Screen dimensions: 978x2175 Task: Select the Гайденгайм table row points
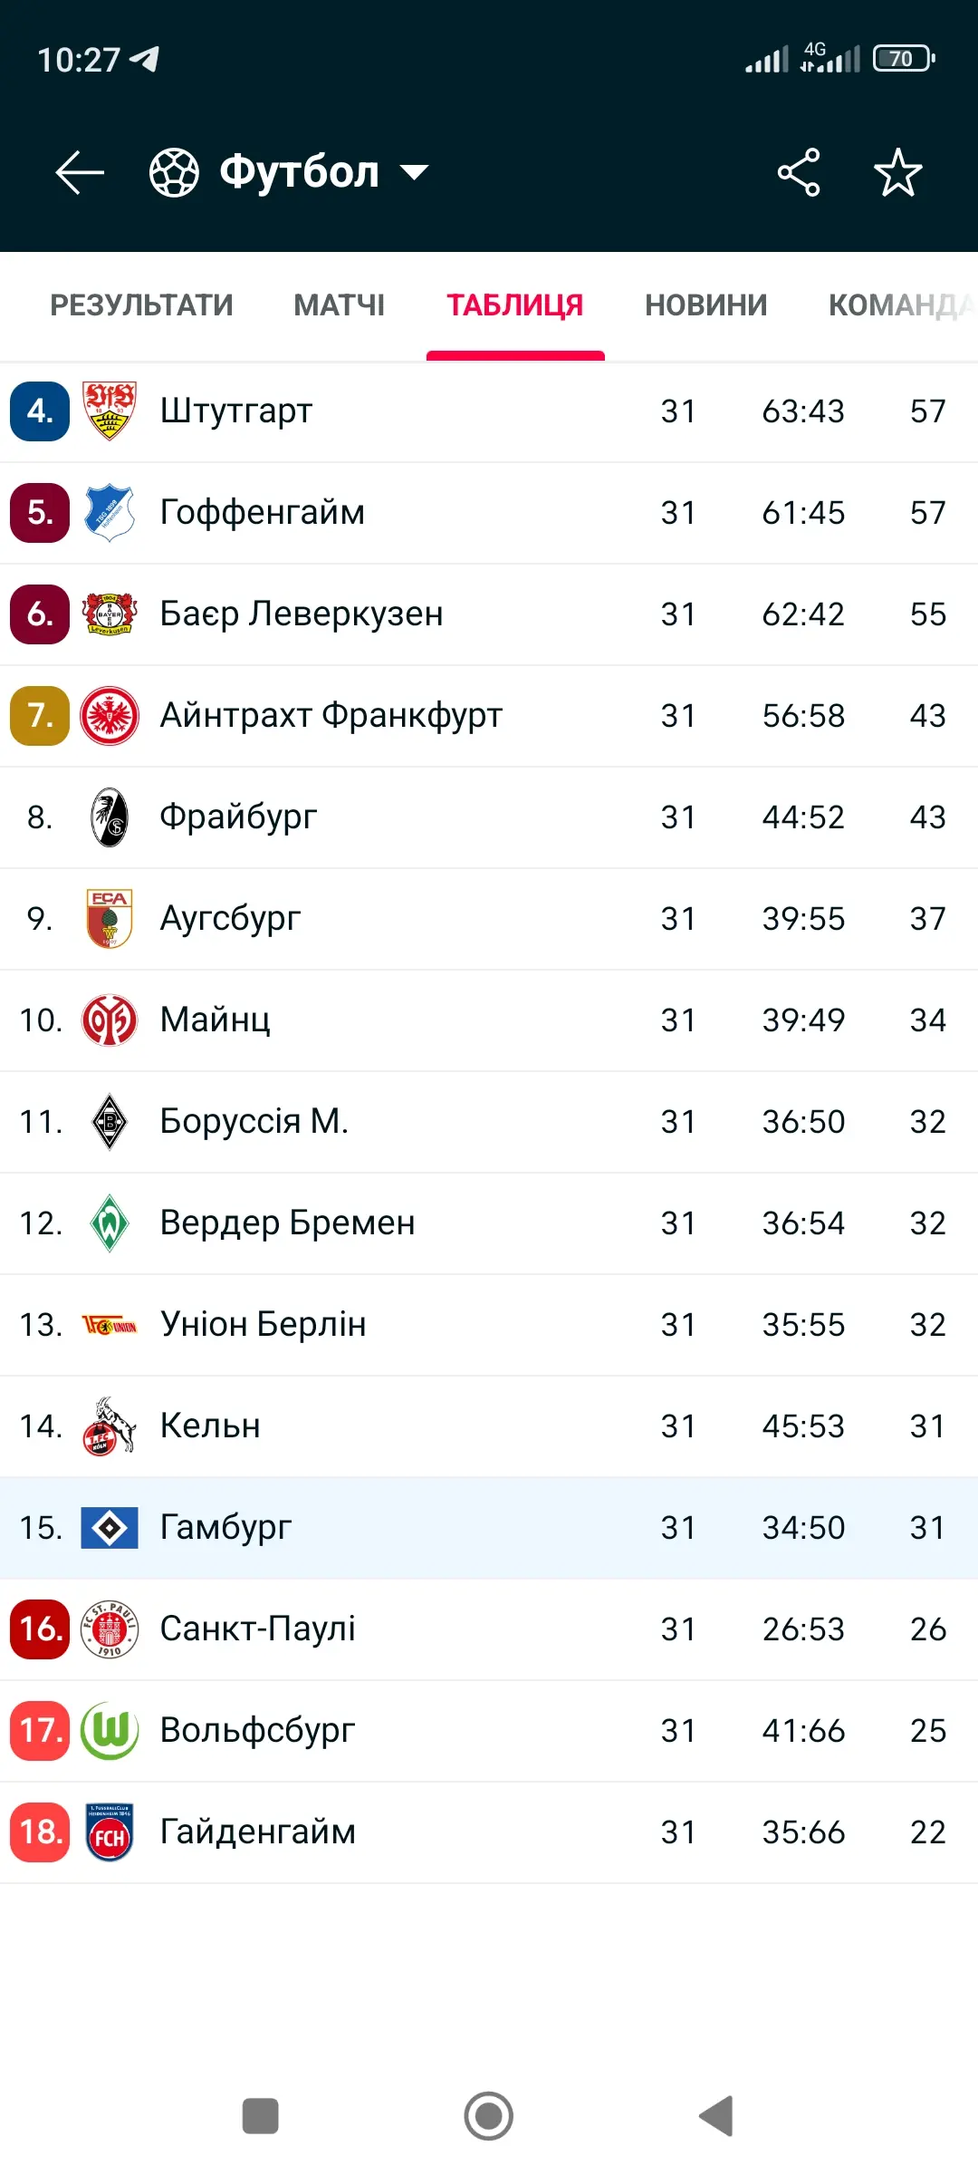click(927, 1832)
